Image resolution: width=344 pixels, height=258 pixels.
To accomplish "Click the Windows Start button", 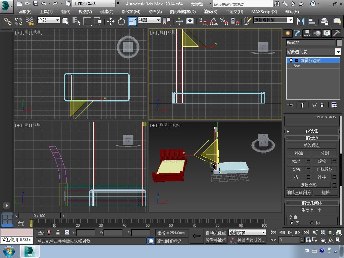I will tap(9, 251).
